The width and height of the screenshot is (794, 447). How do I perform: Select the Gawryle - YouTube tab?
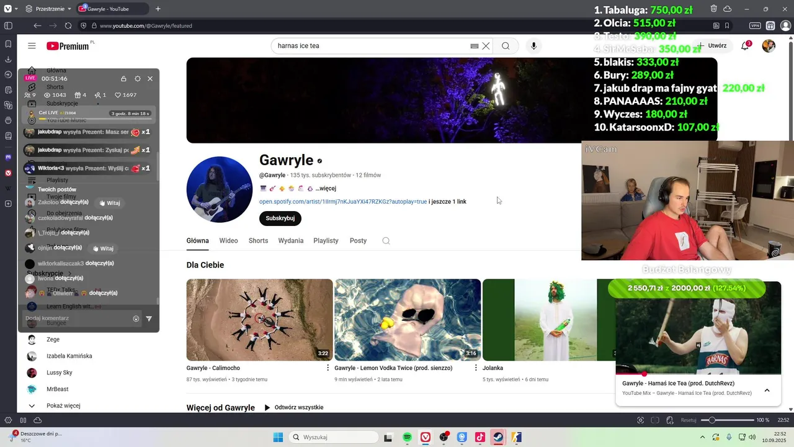(x=113, y=9)
